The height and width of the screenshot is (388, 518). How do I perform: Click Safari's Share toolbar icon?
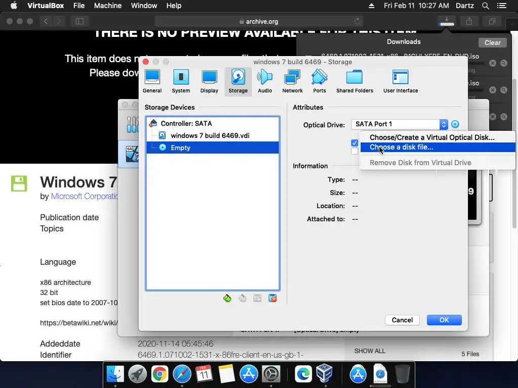click(469, 21)
